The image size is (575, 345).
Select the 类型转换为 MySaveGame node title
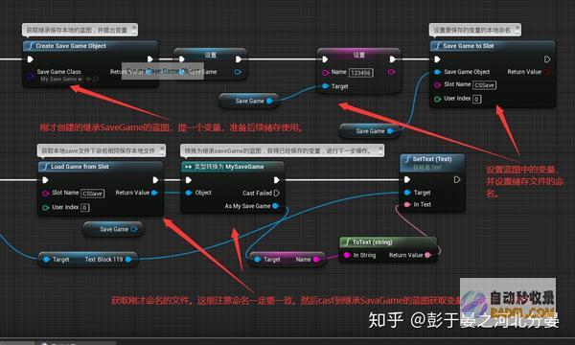228,167
